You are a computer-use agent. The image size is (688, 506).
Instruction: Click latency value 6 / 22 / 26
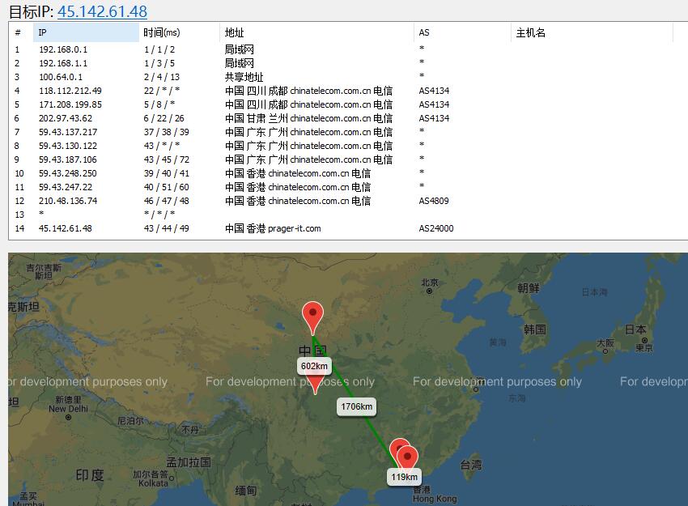[164, 118]
